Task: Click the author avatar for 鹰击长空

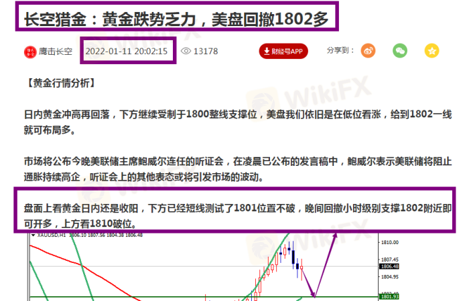Action: pyautogui.click(x=31, y=52)
